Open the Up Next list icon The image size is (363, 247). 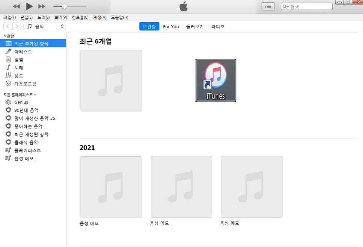pos(268,6)
